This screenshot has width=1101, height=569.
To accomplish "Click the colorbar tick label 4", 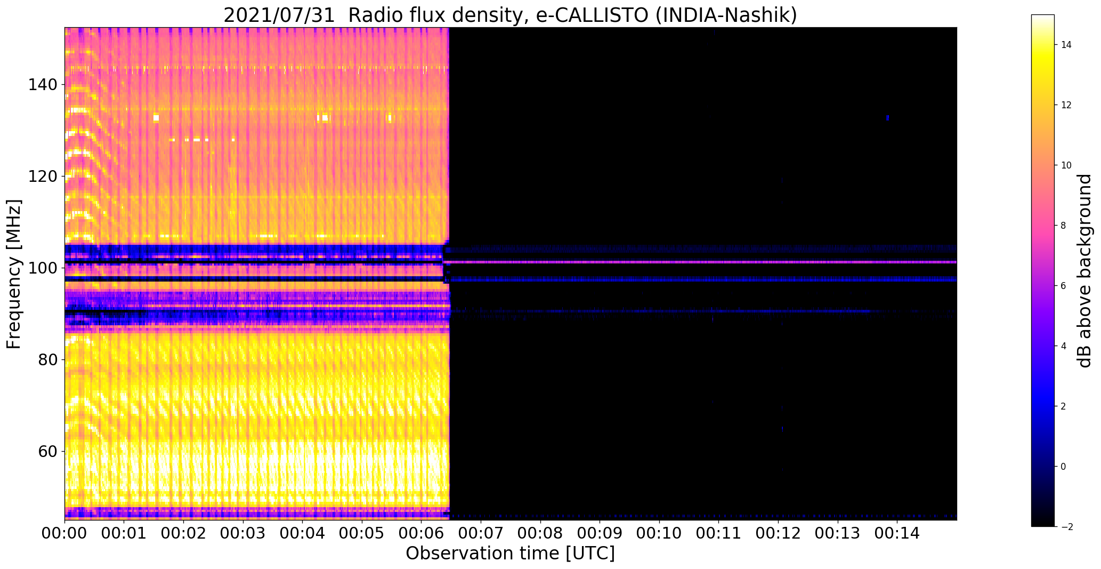I will click(1063, 346).
